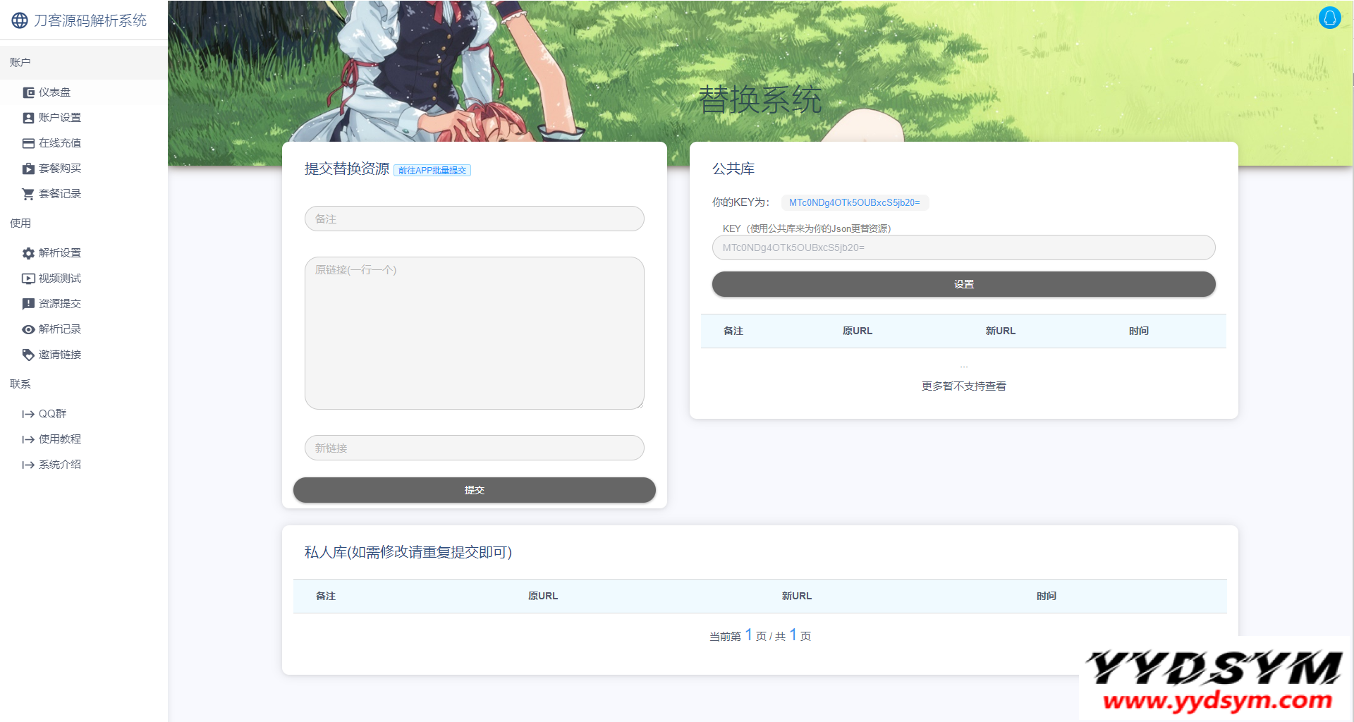Click the 在线充值 card icon
1354x722 pixels.
click(28, 143)
